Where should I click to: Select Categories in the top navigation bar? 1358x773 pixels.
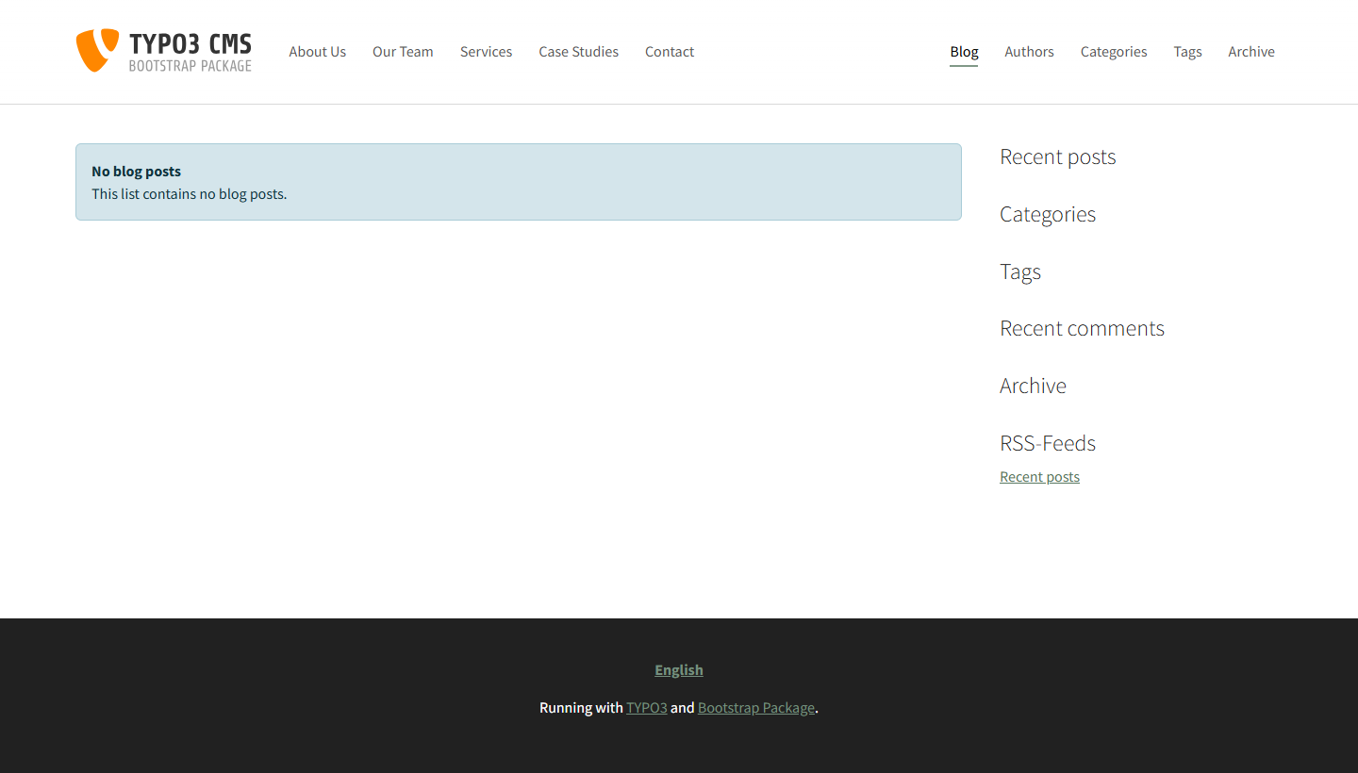[x=1113, y=52]
